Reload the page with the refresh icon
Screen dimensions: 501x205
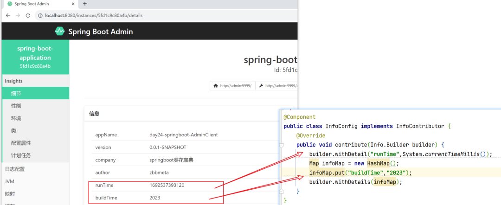pyautogui.click(x=28, y=15)
